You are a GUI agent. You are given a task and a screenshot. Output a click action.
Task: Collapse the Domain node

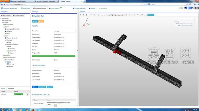click(x=4, y=27)
